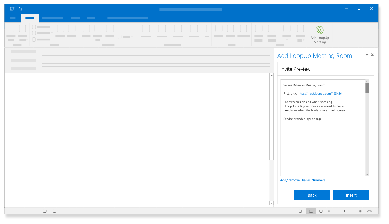Viewport: 389px width, 224px height.
Task: Click the Add LoopUp Meeting Room title
Action: point(314,56)
